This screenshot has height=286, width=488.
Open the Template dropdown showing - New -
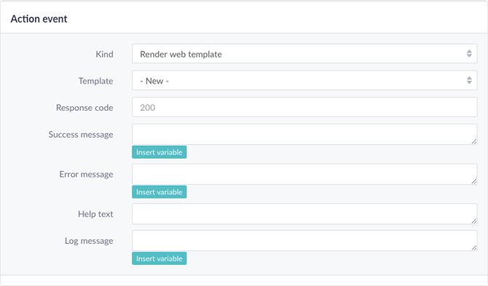[304, 81]
